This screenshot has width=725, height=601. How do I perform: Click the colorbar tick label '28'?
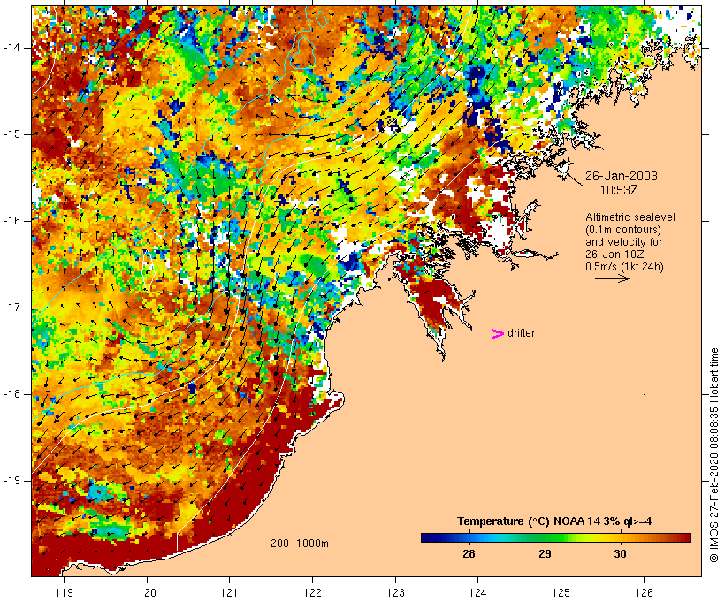469,553
